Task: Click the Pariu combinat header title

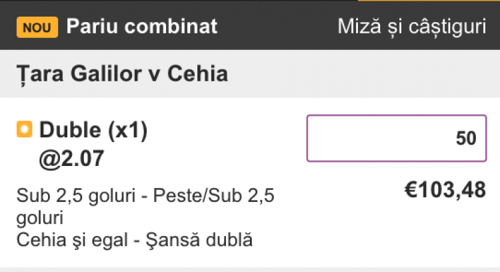Action: pos(141,26)
